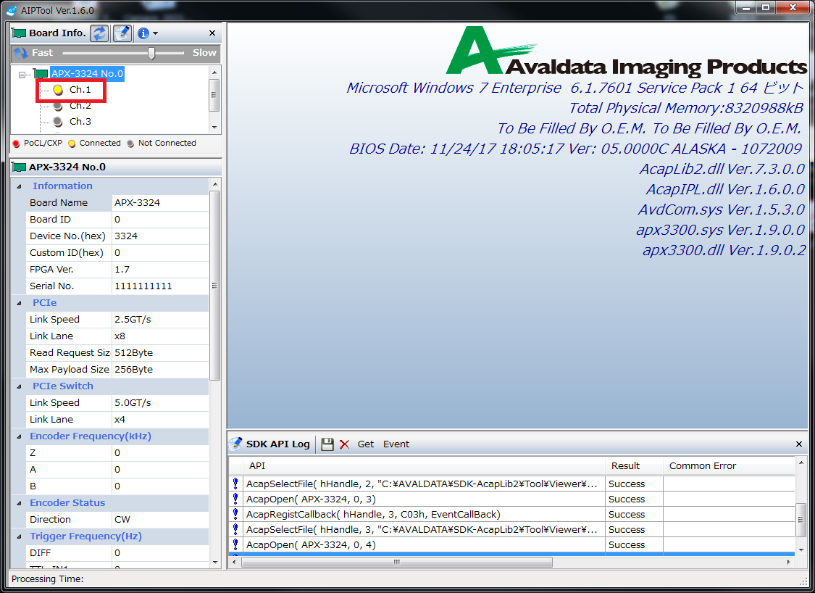The width and height of the screenshot is (815, 593).
Task: Collapse the APX-3324 No.0 tree node
Action: click(x=22, y=75)
